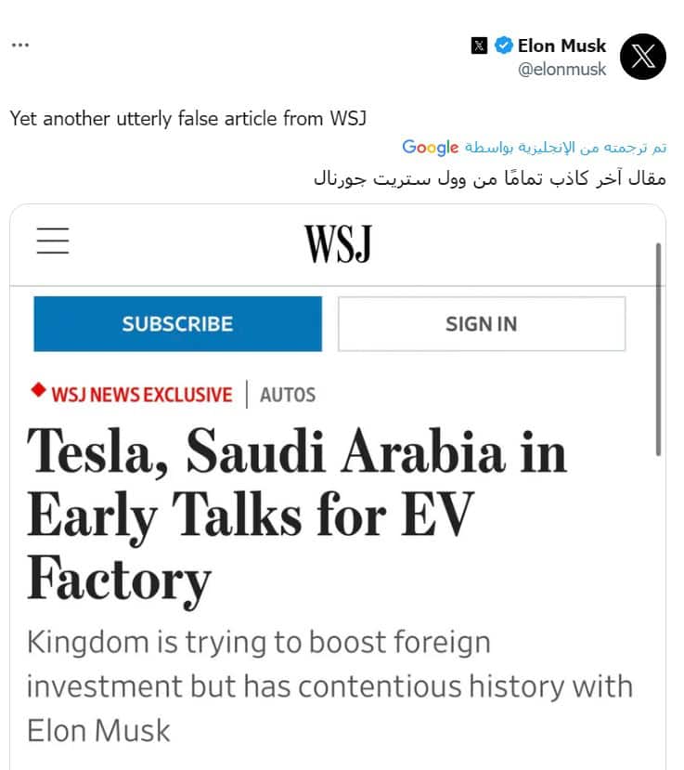This screenshot has height=770, width=684.
Task: Click the Google logo in translation note
Action: pos(431,147)
